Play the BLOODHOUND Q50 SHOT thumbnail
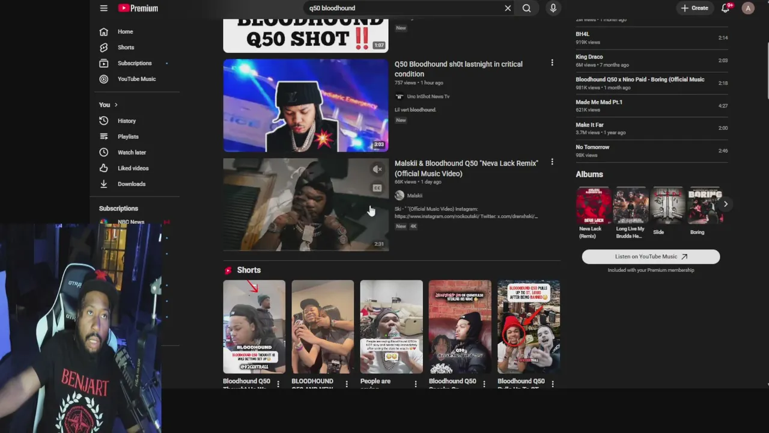Image resolution: width=769 pixels, height=433 pixels. [x=306, y=35]
